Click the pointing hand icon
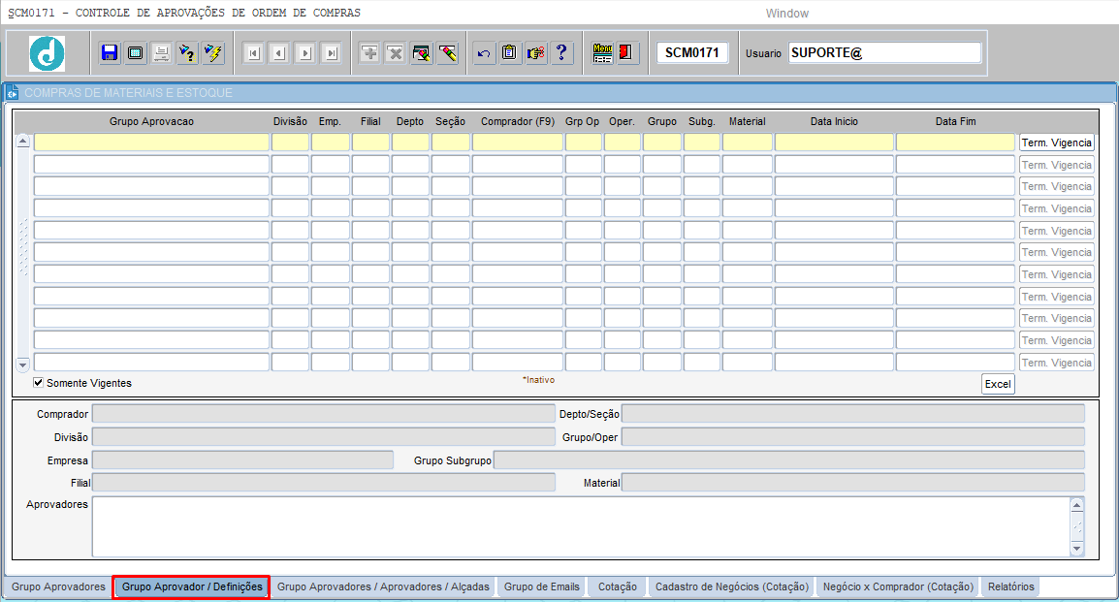 [536, 52]
